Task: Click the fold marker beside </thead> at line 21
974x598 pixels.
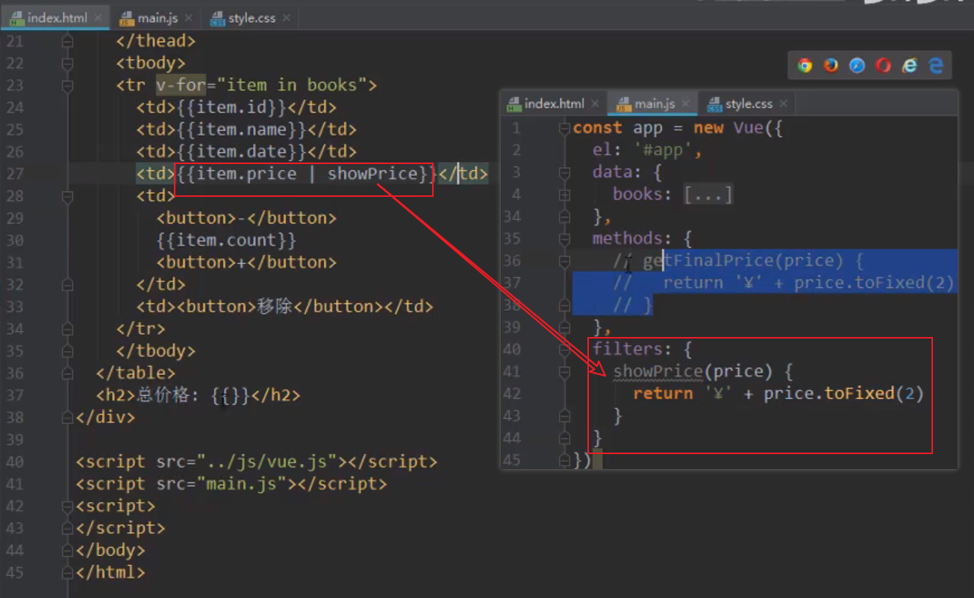Action: coord(67,41)
